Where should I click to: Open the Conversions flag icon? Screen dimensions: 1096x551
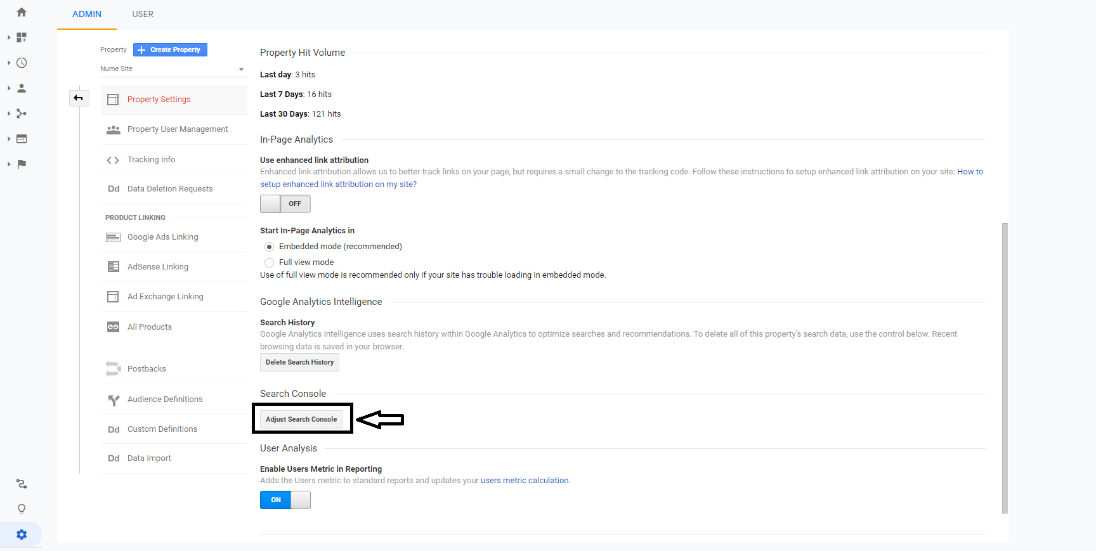(22, 164)
